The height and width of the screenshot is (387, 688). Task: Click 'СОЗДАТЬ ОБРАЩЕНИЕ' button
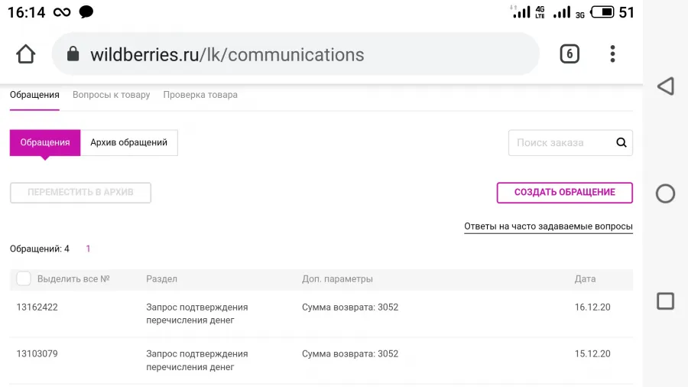tap(565, 193)
